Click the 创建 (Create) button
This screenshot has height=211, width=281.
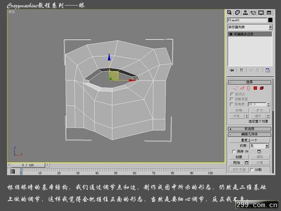[x=239, y=157]
